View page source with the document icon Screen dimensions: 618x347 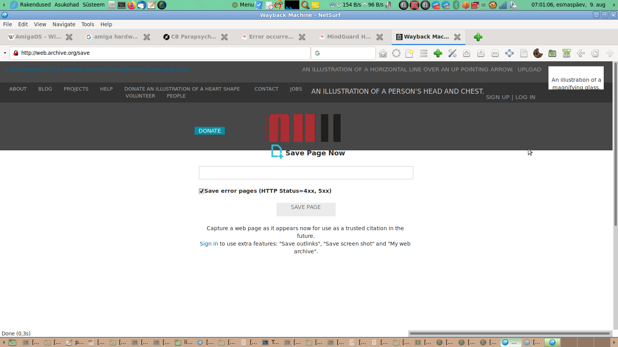[x=524, y=53]
